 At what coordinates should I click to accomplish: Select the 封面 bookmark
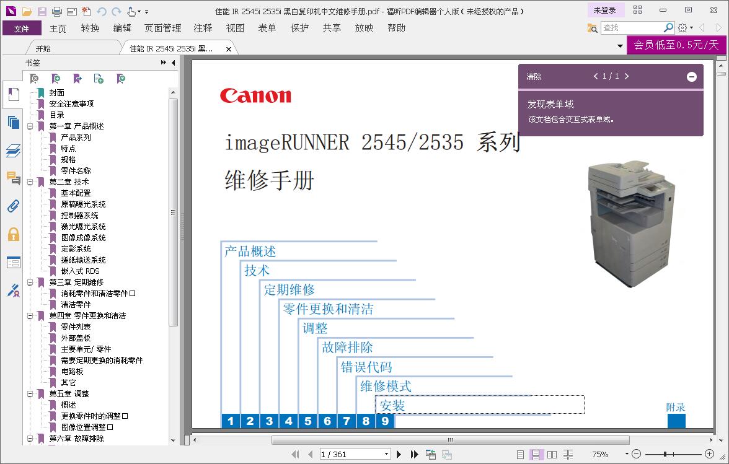pyautogui.click(x=57, y=93)
